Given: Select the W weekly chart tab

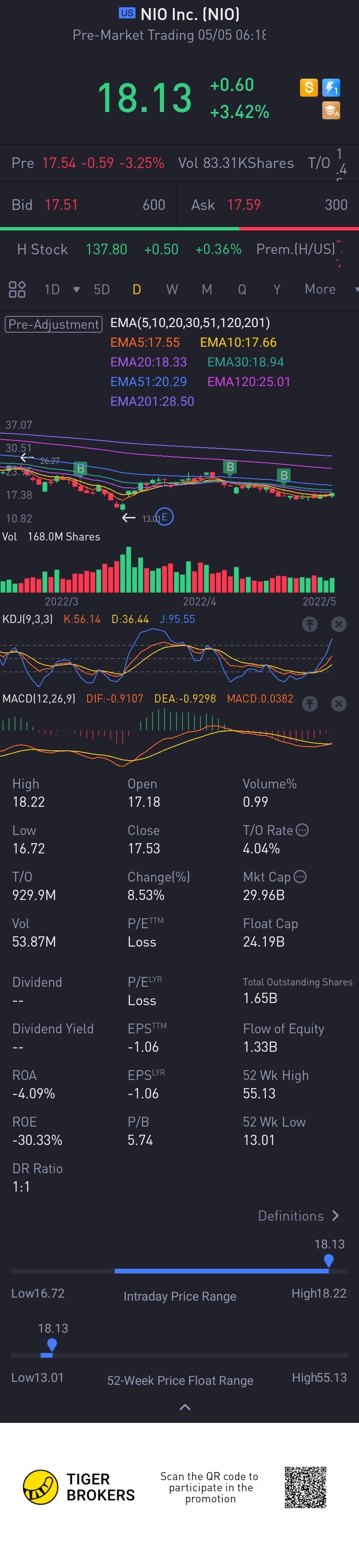Looking at the screenshot, I should tap(172, 290).
